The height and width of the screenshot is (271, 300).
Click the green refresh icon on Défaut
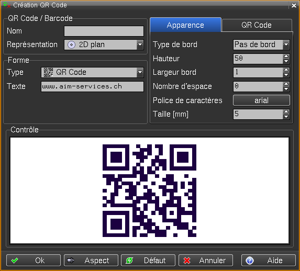[129, 261]
